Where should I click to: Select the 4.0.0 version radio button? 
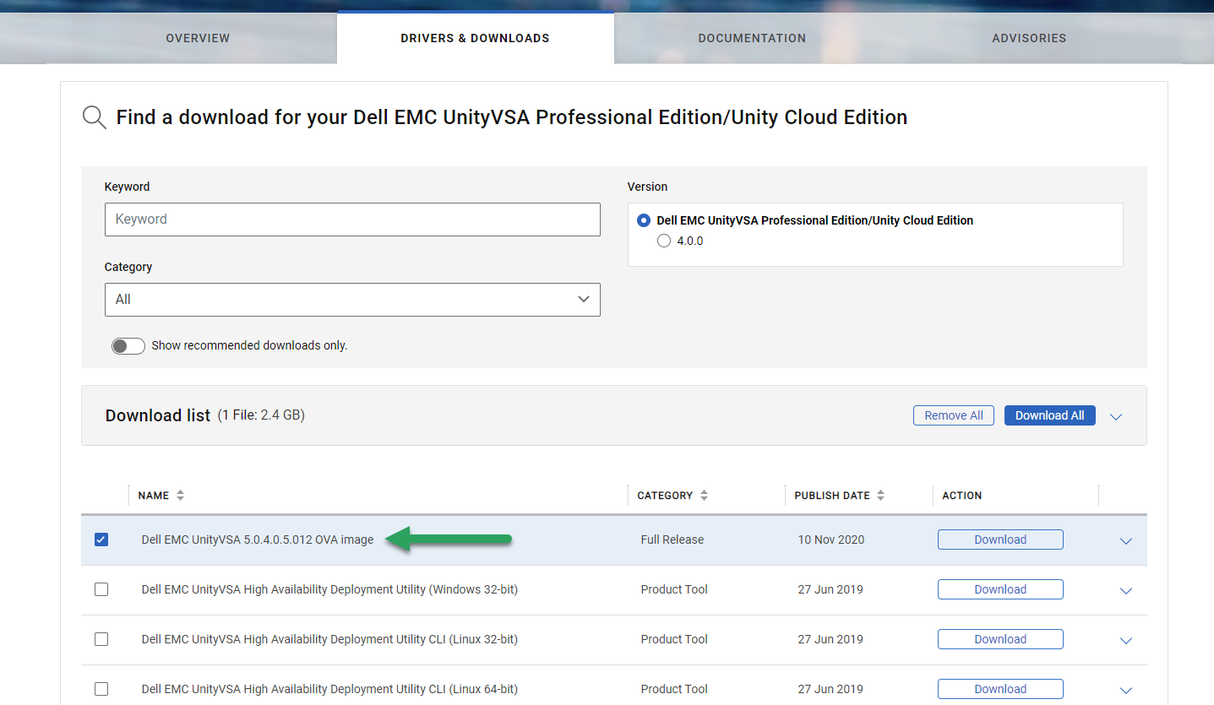click(664, 241)
